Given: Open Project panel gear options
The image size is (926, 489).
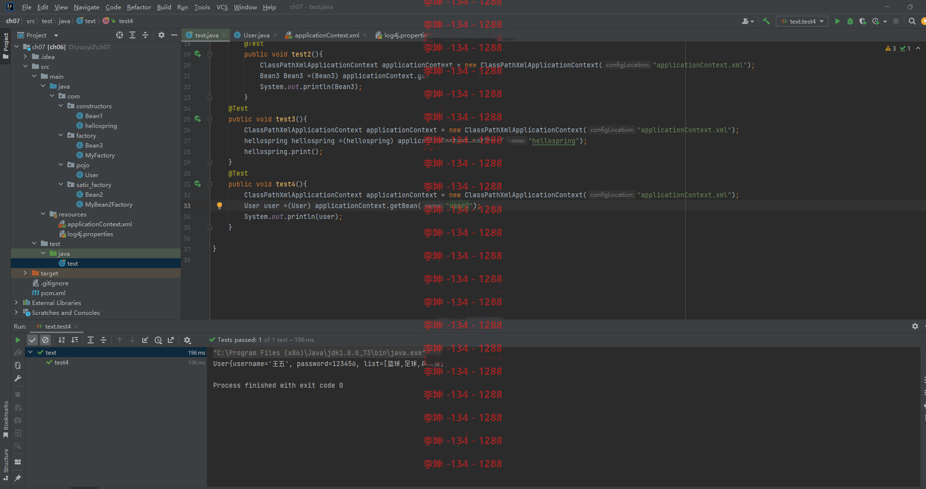Looking at the screenshot, I should (161, 35).
